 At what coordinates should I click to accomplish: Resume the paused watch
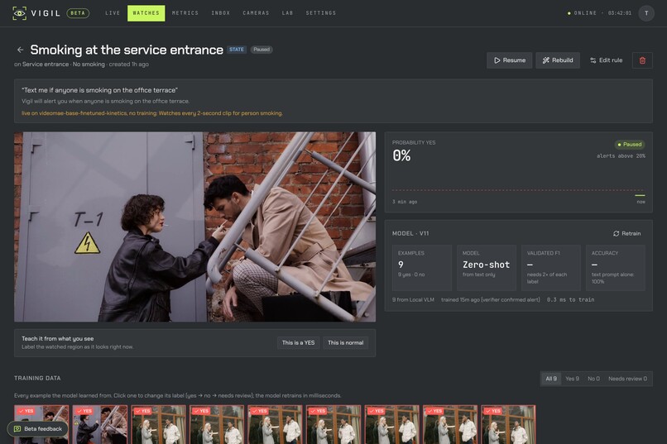point(509,60)
